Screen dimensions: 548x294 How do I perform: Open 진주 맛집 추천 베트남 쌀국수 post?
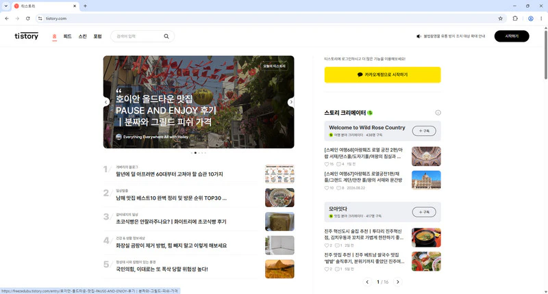tap(364, 258)
